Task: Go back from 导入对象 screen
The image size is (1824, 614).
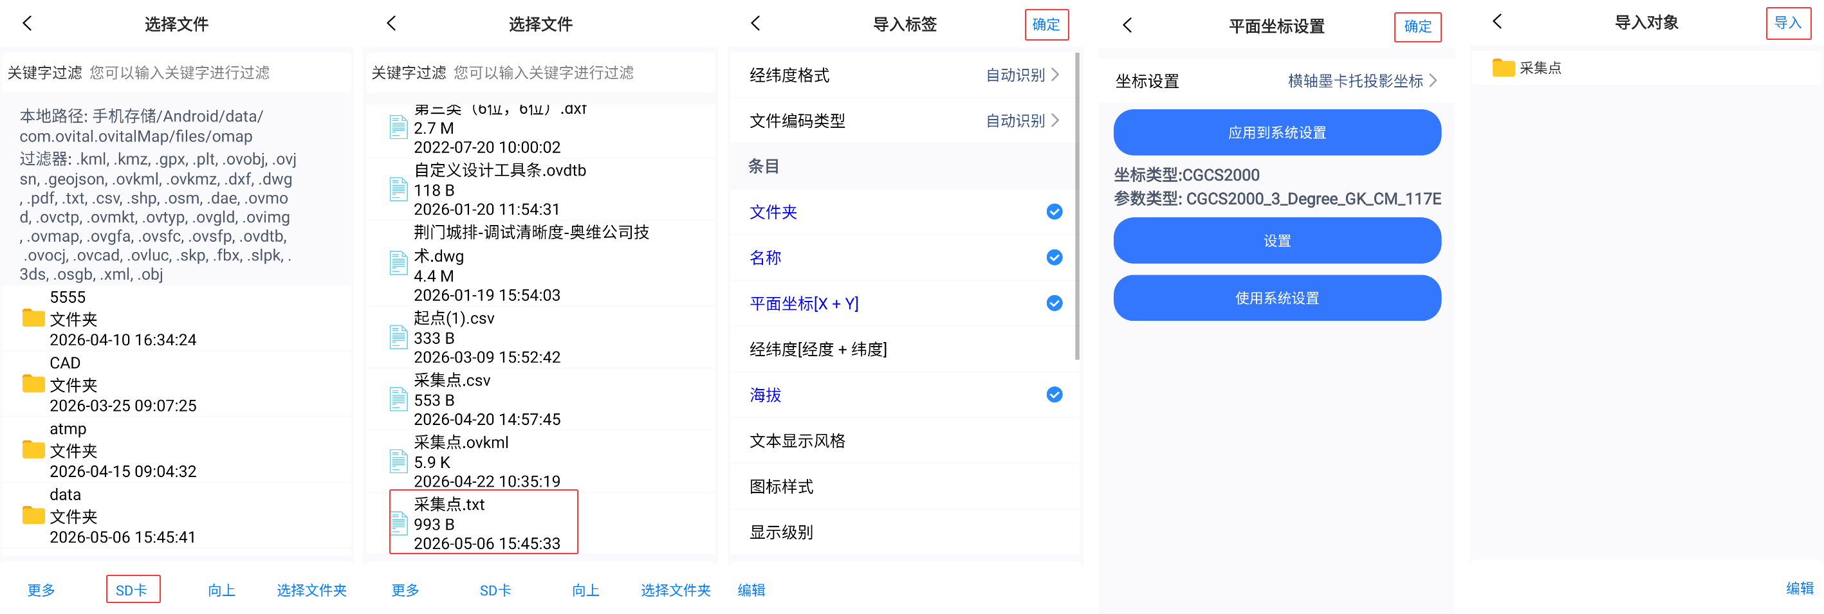Action: (1497, 21)
